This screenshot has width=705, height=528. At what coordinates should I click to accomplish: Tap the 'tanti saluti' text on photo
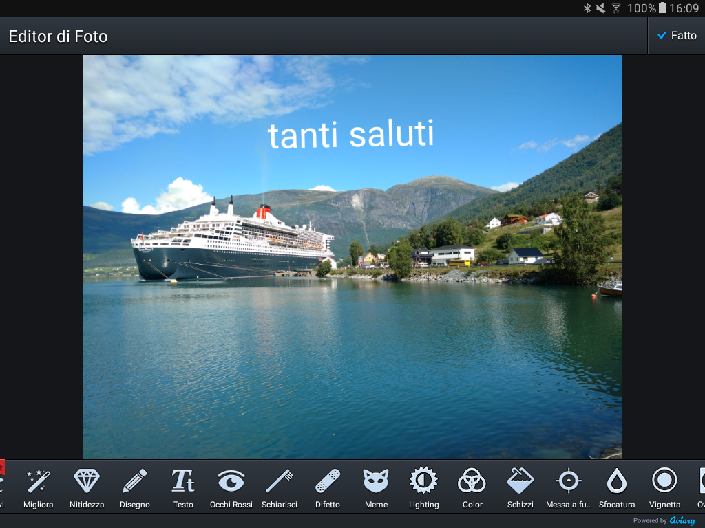click(x=350, y=134)
